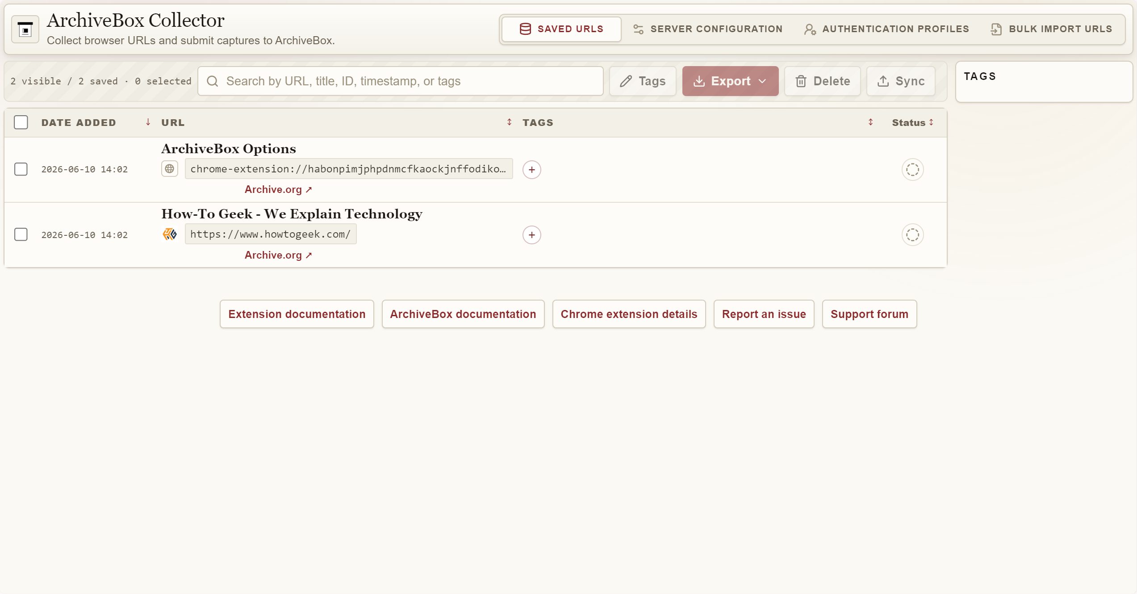Click the Sync button

(x=901, y=81)
